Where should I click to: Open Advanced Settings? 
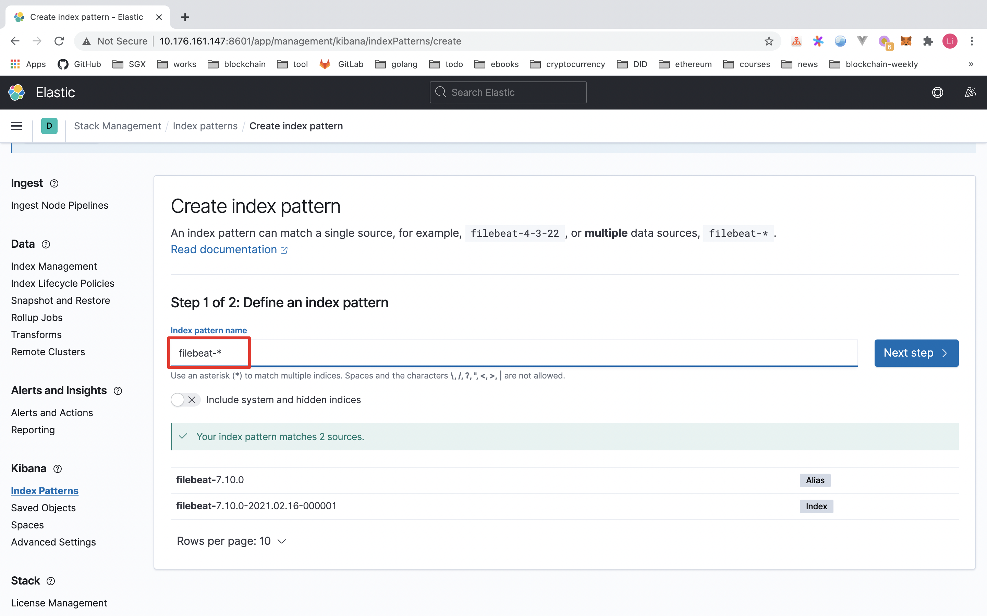[x=53, y=542]
